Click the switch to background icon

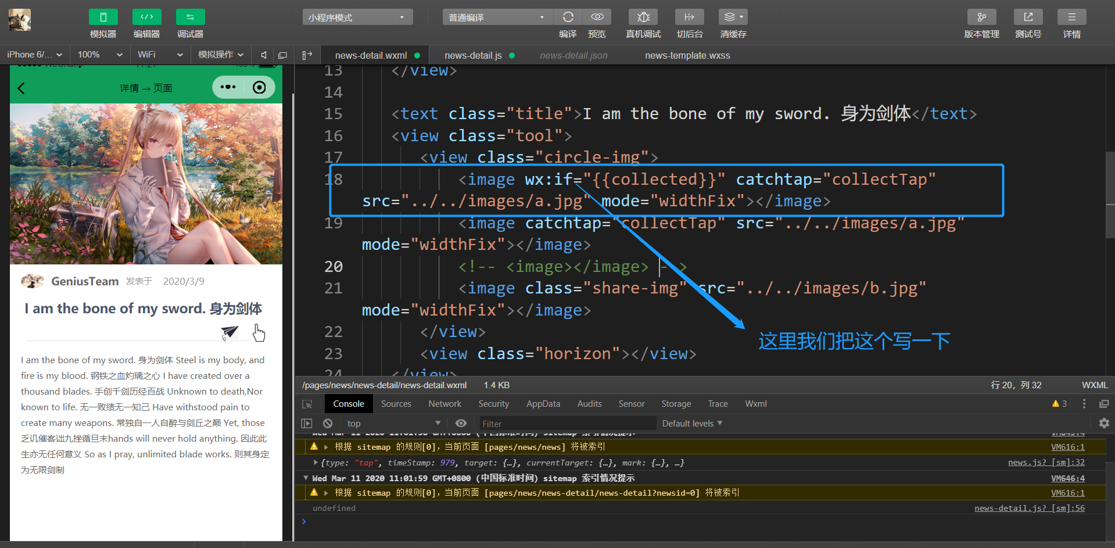point(689,17)
